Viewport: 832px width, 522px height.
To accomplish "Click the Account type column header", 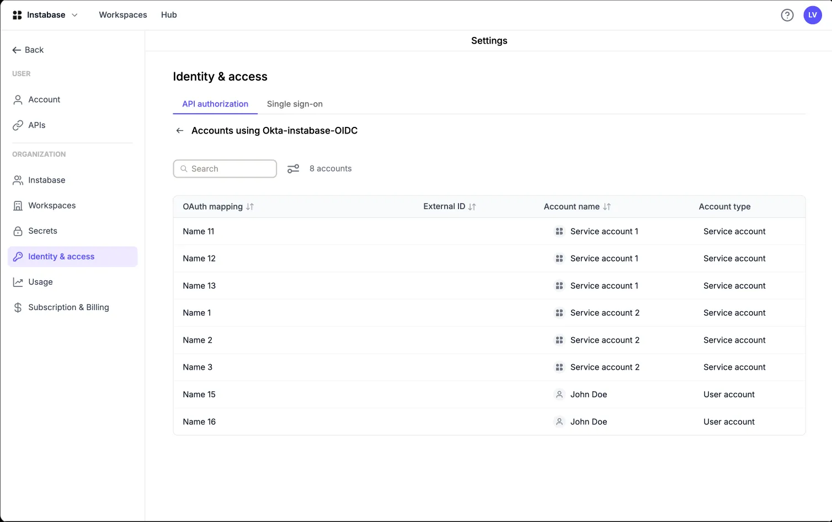I will tap(724, 206).
